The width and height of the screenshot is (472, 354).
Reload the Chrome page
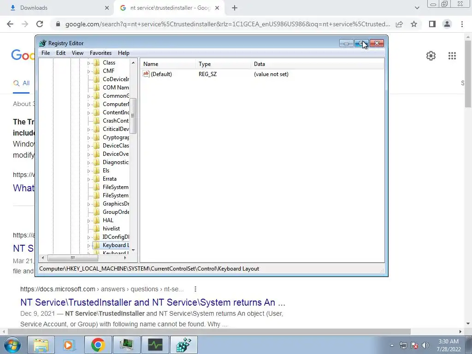pos(40,24)
